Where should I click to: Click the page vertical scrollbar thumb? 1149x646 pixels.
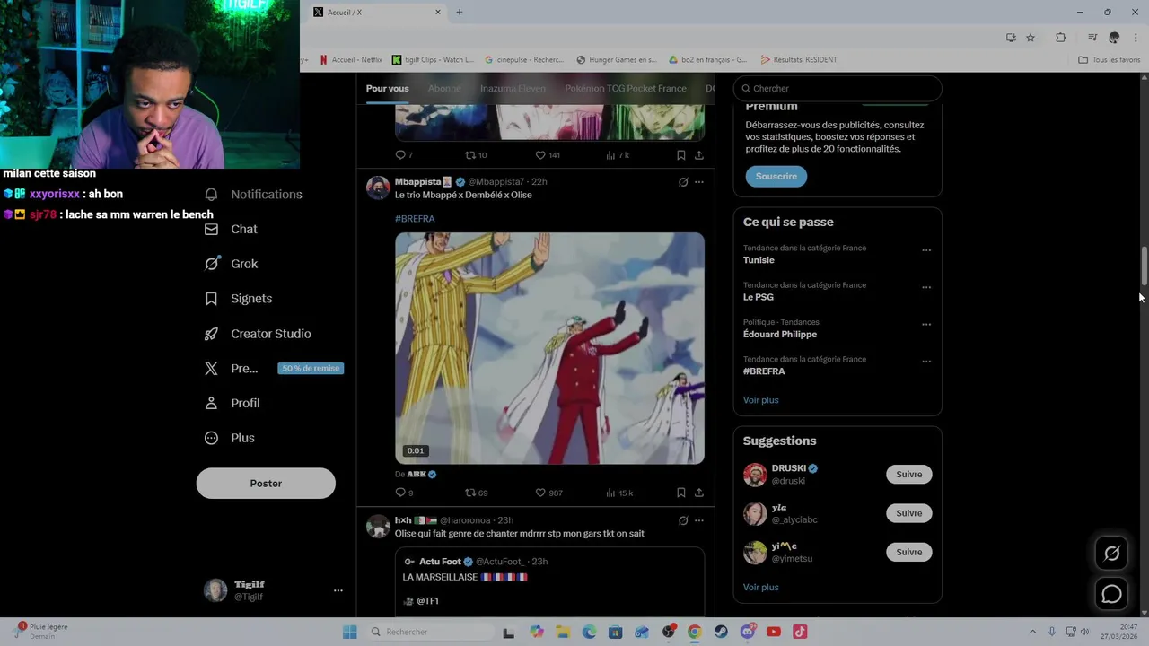(1144, 265)
